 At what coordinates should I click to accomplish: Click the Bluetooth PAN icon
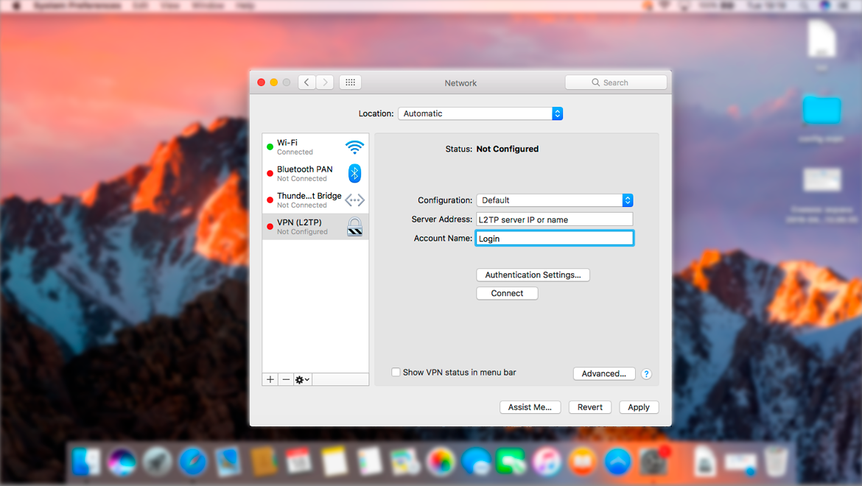click(x=354, y=174)
